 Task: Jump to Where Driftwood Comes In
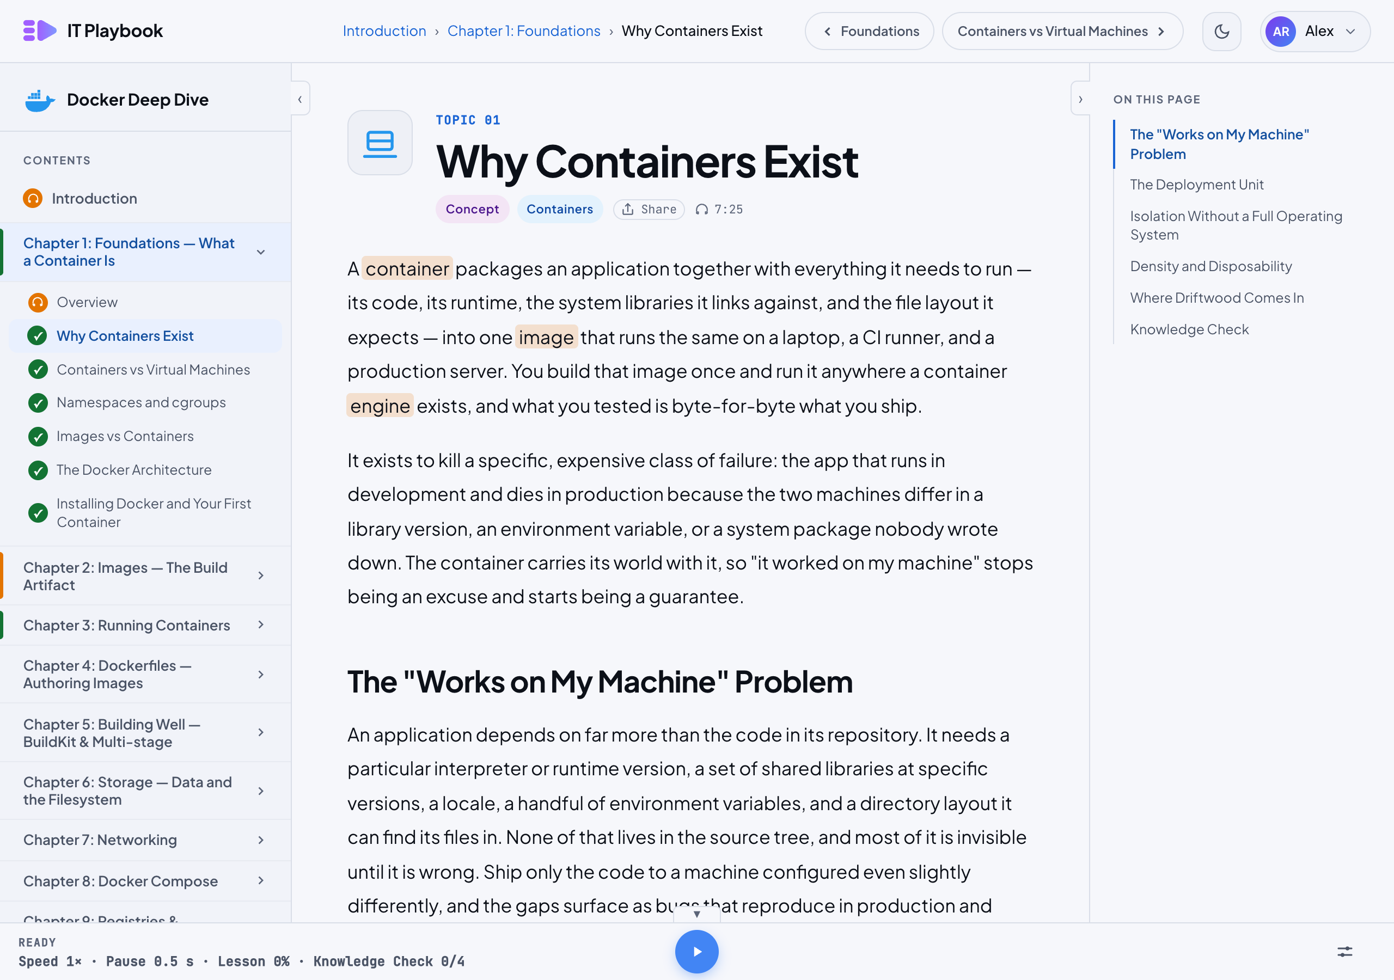1216,297
